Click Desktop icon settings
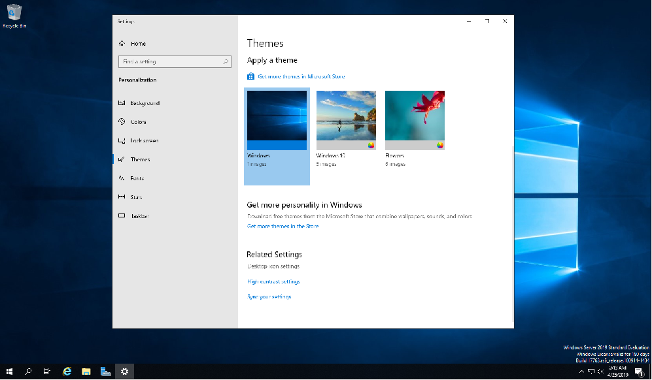Image resolution: width=652 pixels, height=380 pixels. point(273,266)
